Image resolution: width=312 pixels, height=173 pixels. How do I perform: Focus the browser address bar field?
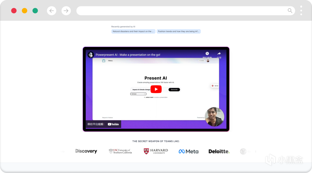185,11
